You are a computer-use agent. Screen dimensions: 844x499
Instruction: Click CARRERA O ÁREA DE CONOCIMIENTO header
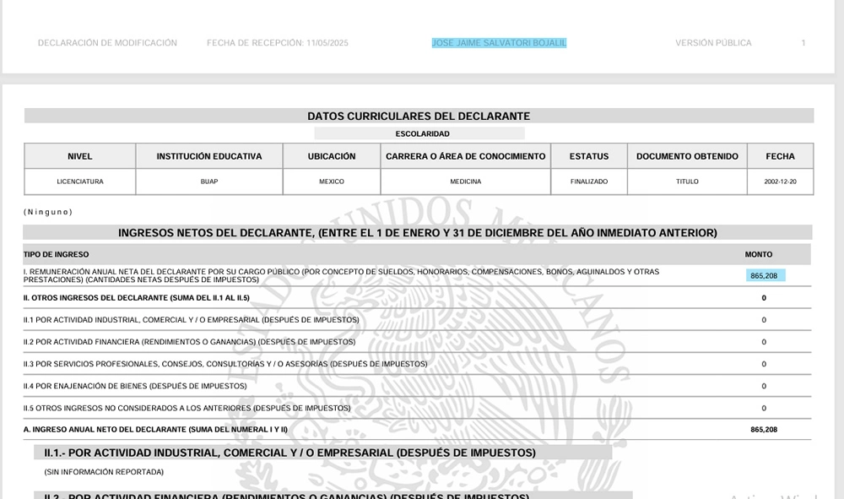point(466,156)
